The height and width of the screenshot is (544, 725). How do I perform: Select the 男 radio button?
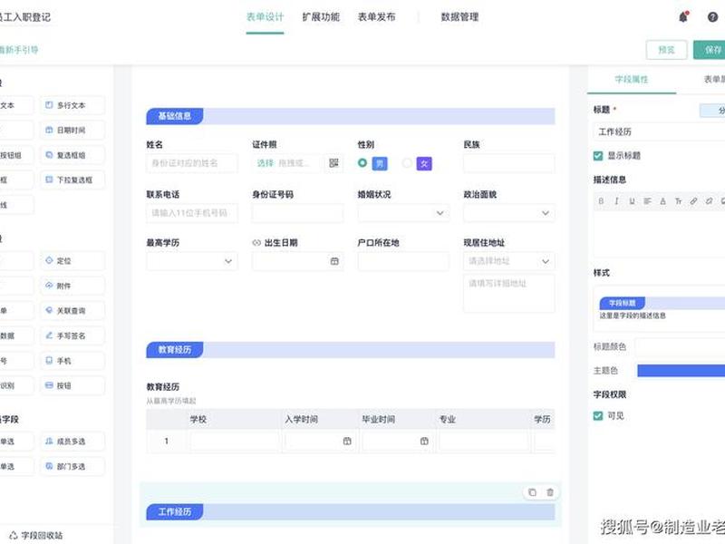[362, 163]
